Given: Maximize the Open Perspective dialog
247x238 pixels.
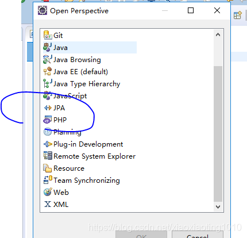Looking at the screenshot, I should (x=191, y=10).
